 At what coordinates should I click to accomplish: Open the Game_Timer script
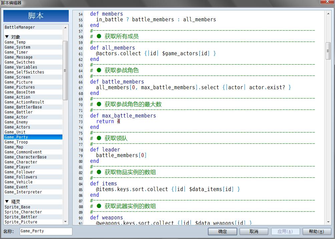point(33,52)
